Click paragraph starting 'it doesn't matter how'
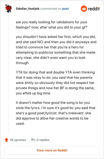Viewport: 104px width, 159px height. (x=56, y=113)
